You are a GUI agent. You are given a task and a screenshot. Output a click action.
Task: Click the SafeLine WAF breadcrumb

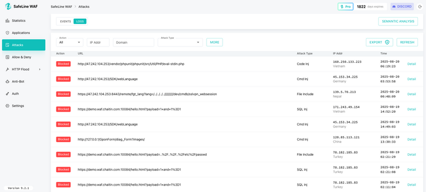(x=61, y=7)
